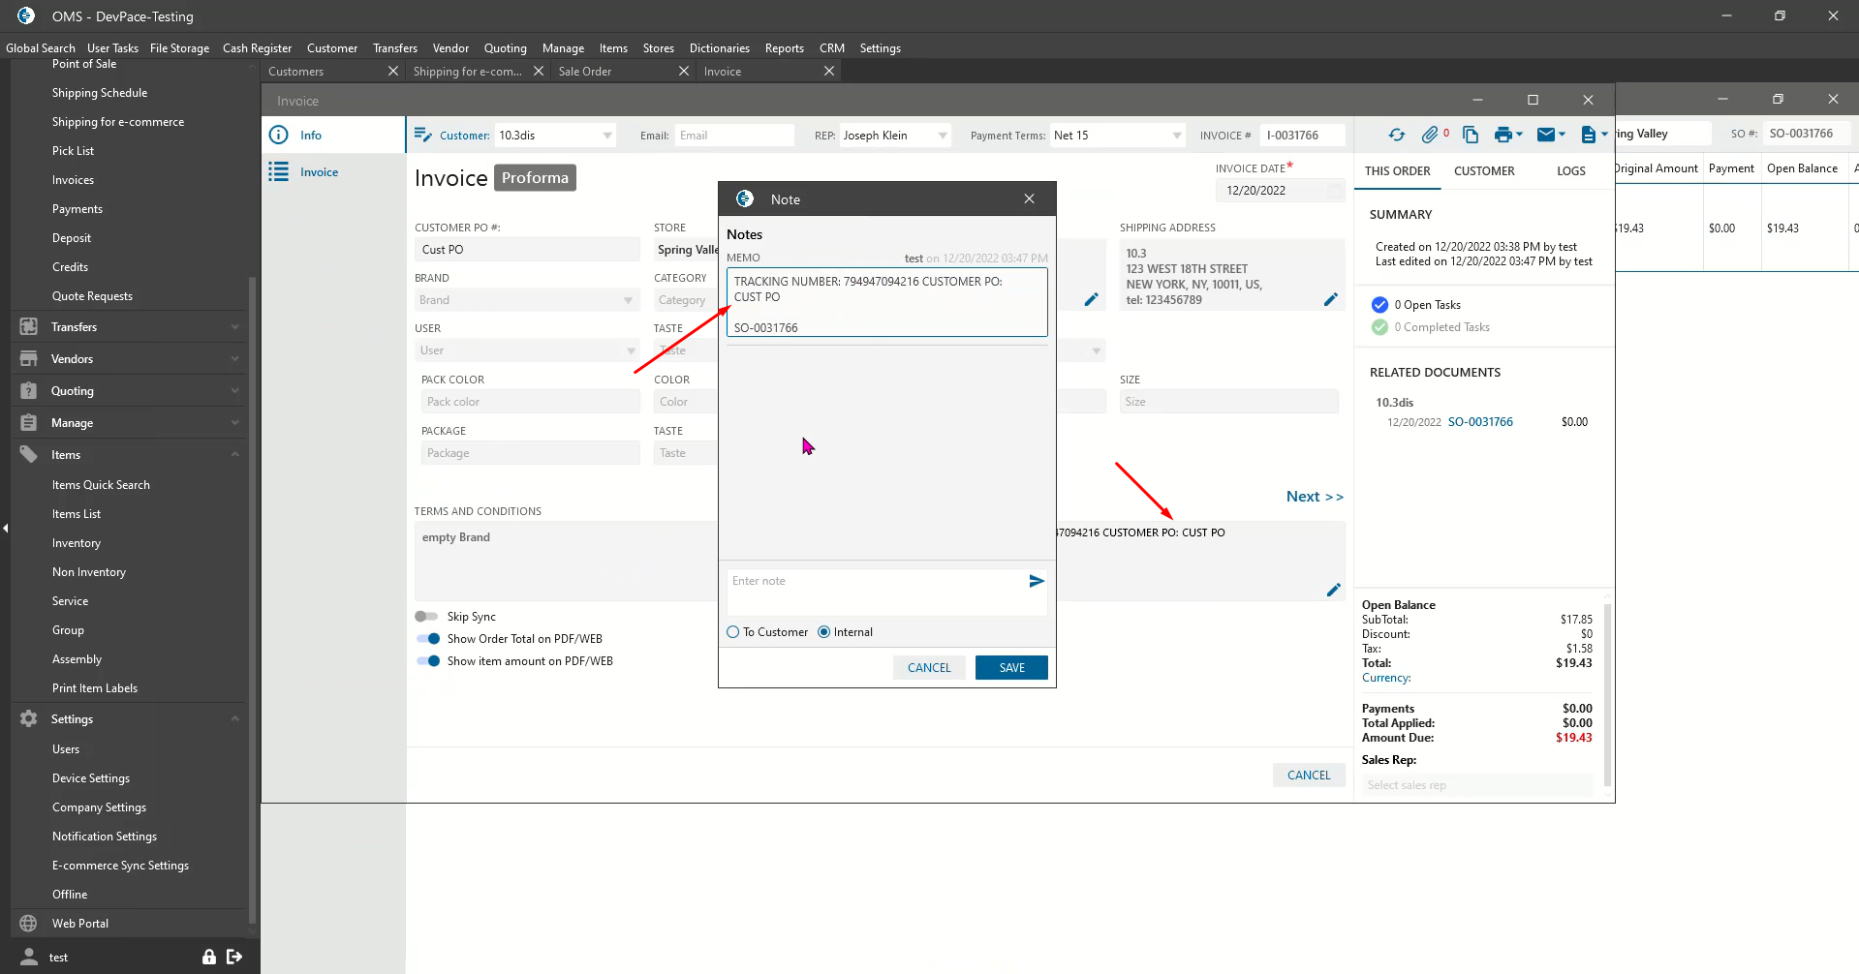Image resolution: width=1859 pixels, height=974 pixels.
Task: Switch to the LOGS tab
Action: [x=1571, y=171]
